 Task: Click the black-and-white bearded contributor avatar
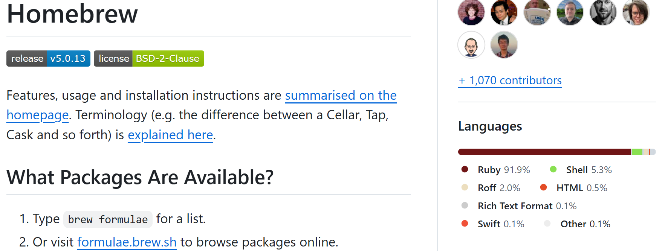click(x=603, y=12)
